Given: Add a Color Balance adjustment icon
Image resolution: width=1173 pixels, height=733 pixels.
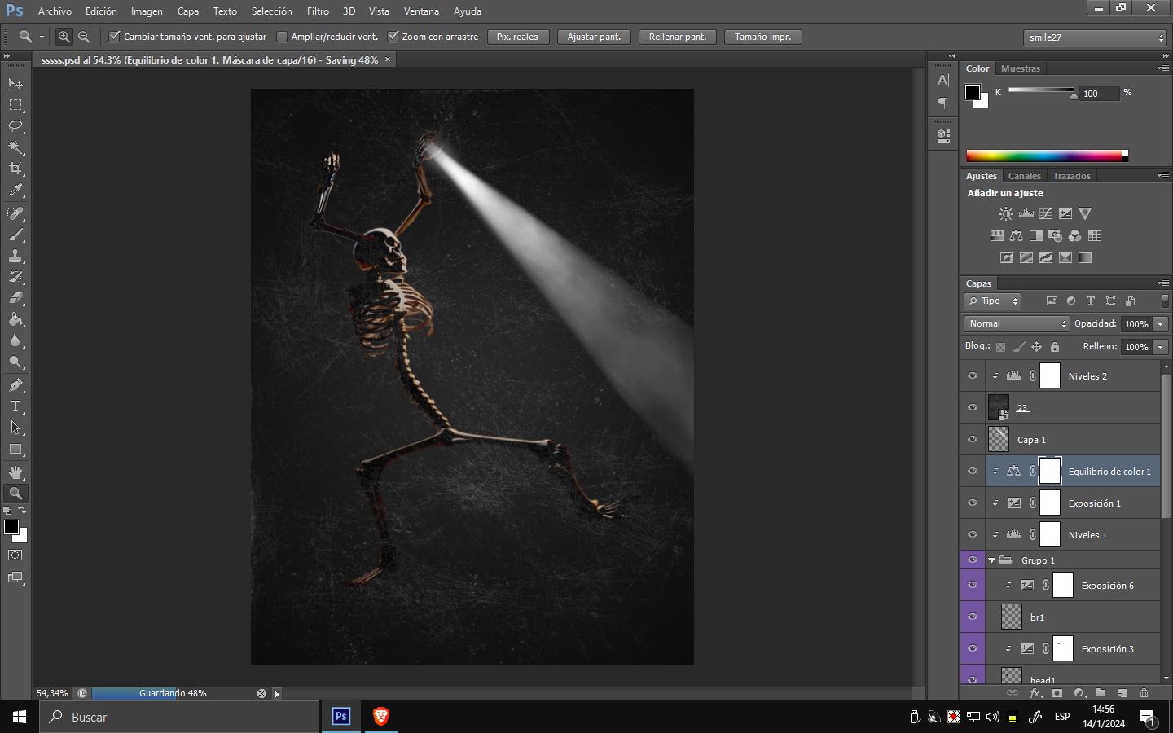Looking at the screenshot, I should pos(1016,236).
